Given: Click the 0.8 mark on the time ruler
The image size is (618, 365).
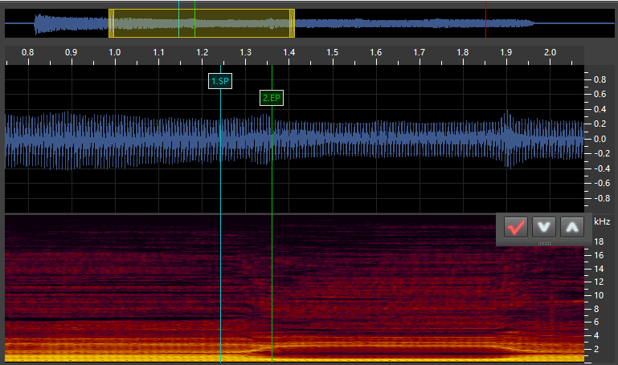Looking at the screenshot, I should coord(27,53).
